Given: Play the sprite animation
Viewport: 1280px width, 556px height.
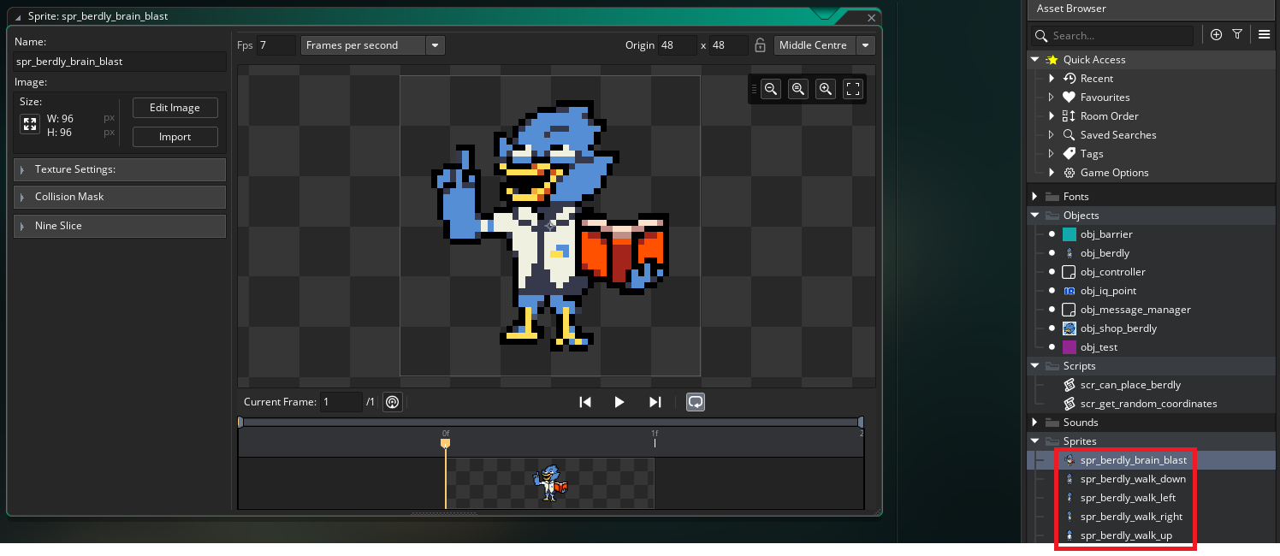Looking at the screenshot, I should (619, 402).
